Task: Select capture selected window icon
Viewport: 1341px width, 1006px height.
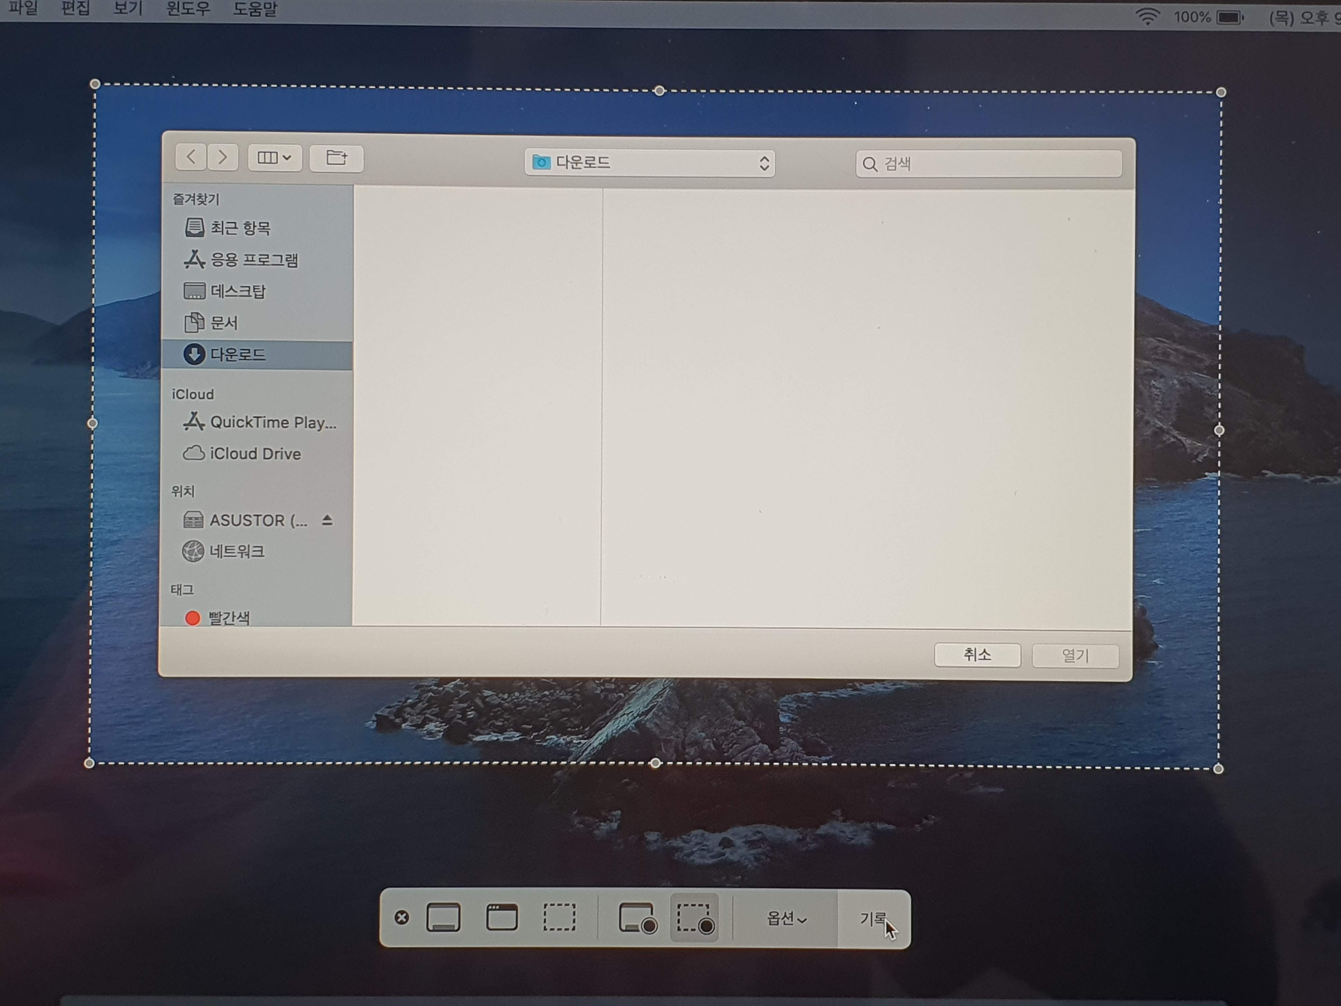Action: [x=501, y=917]
